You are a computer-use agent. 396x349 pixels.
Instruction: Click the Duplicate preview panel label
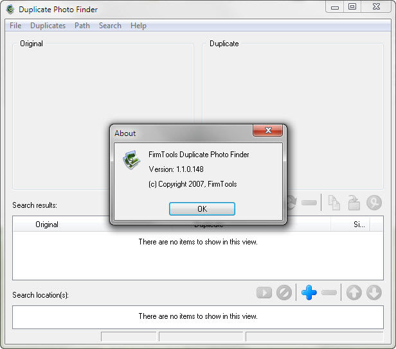224,44
